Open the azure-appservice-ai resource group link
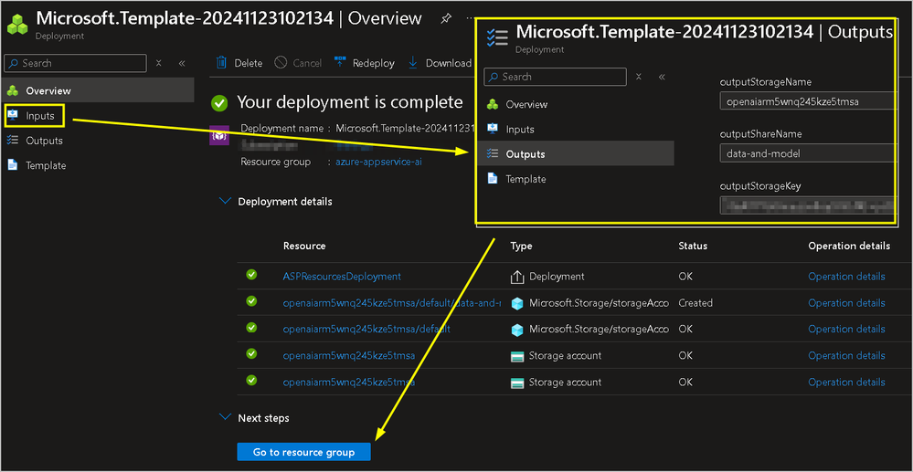The image size is (913, 472). pos(378,162)
